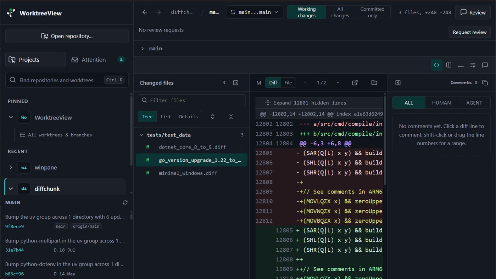Image resolution: width=496 pixels, height=279 pixels.
Task: Click the WorktreeView logo icon
Action: (x=11, y=13)
